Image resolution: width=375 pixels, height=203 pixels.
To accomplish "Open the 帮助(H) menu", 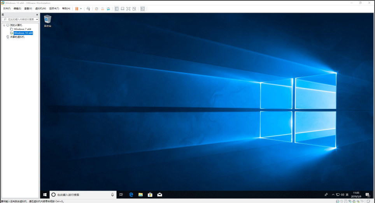I will coord(66,9).
